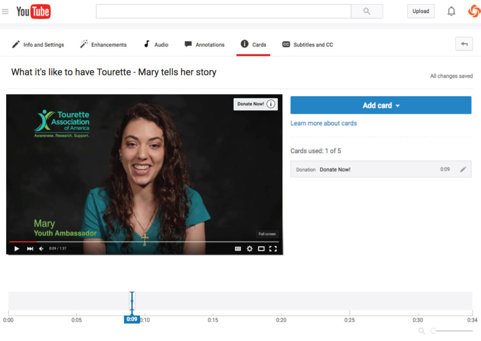
Task: Toggle closed captions in player
Action: pyautogui.click(x=238, y=248)
